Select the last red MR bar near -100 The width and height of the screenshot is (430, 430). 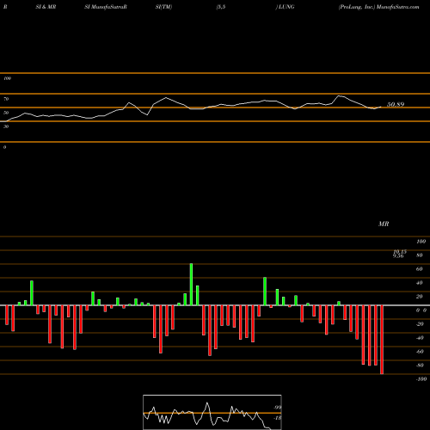(x=382, y=340)
